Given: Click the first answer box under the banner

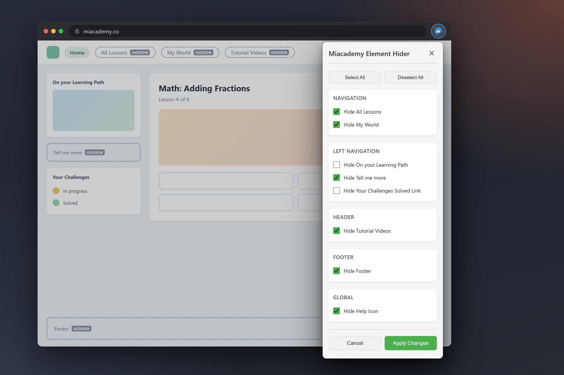Looking at the screenshot, I should pos(226,181).
